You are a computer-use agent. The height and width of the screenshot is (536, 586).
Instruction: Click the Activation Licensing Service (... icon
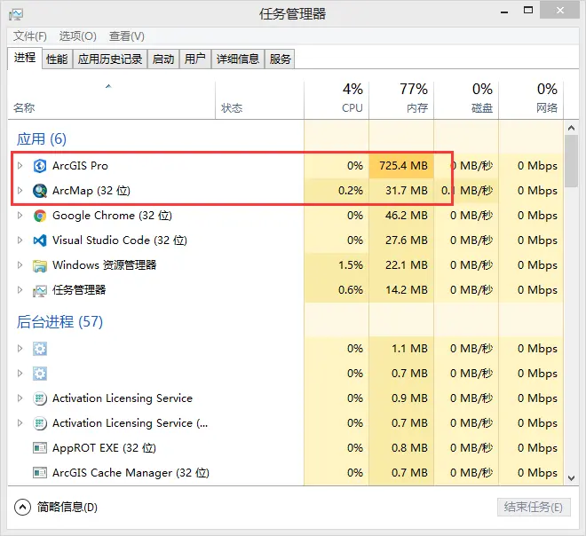coord(40,423)
